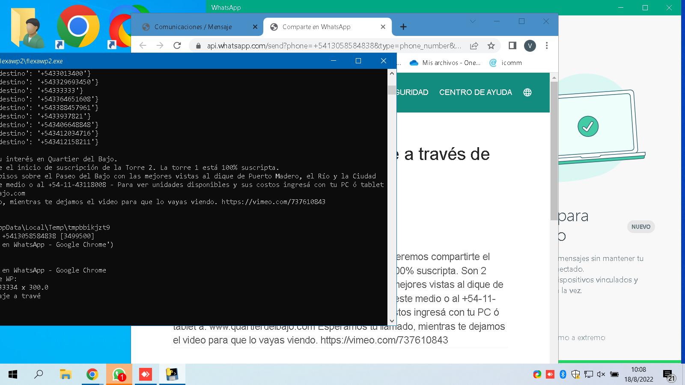Screen dimensions: 685x385
Task: Open File Explorer from taskbar
Action: point(66,375)
